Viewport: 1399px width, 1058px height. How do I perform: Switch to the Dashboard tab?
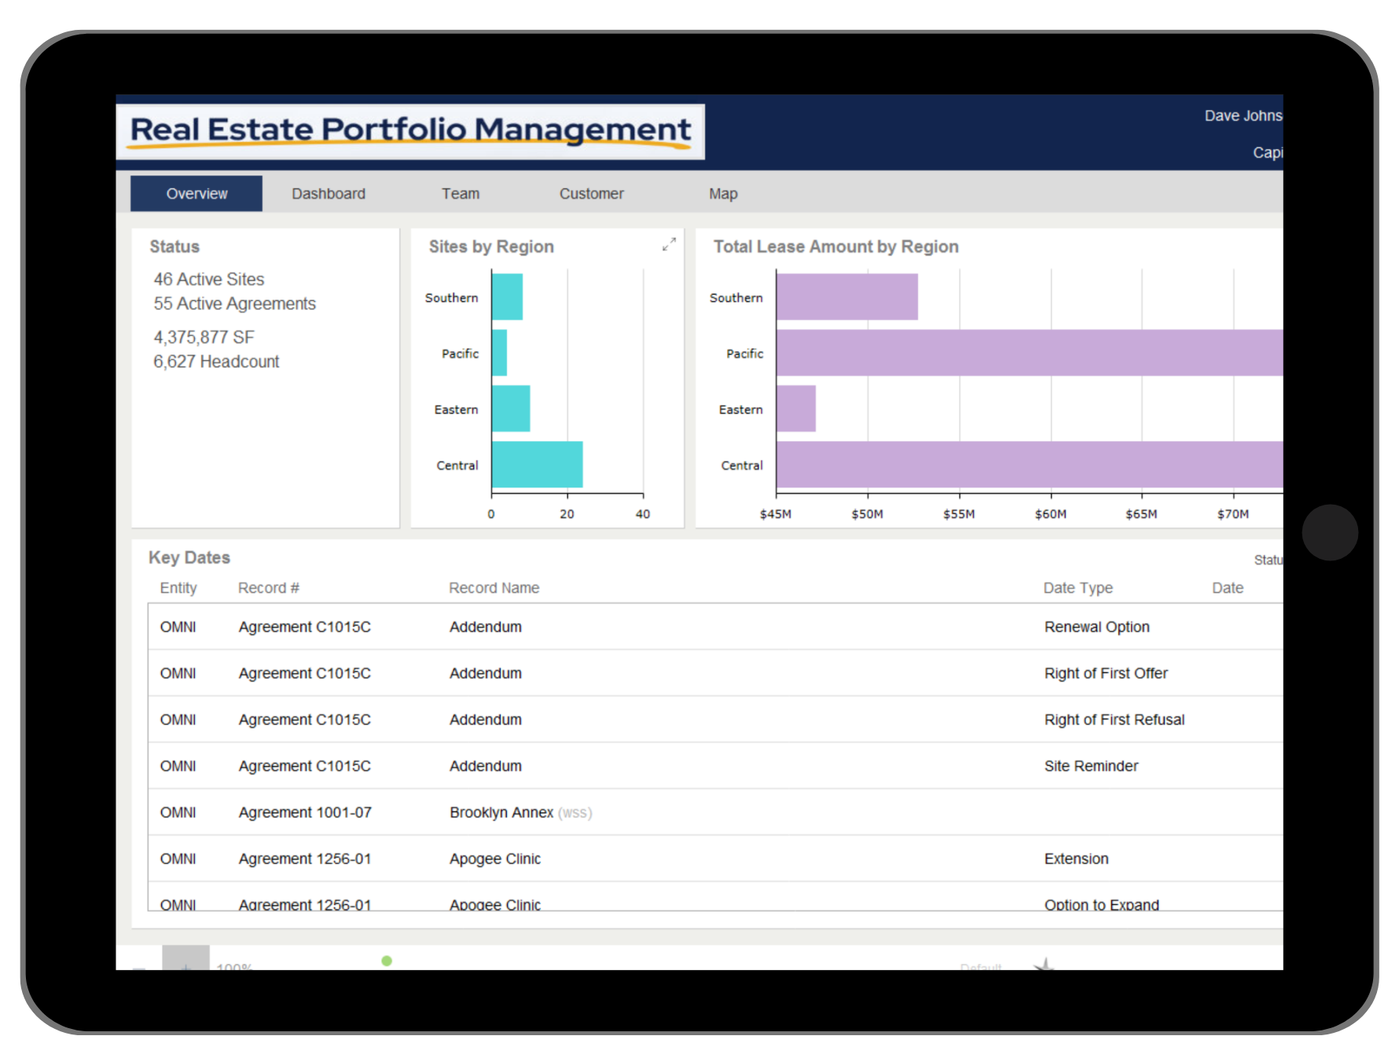tap(328, 194)
